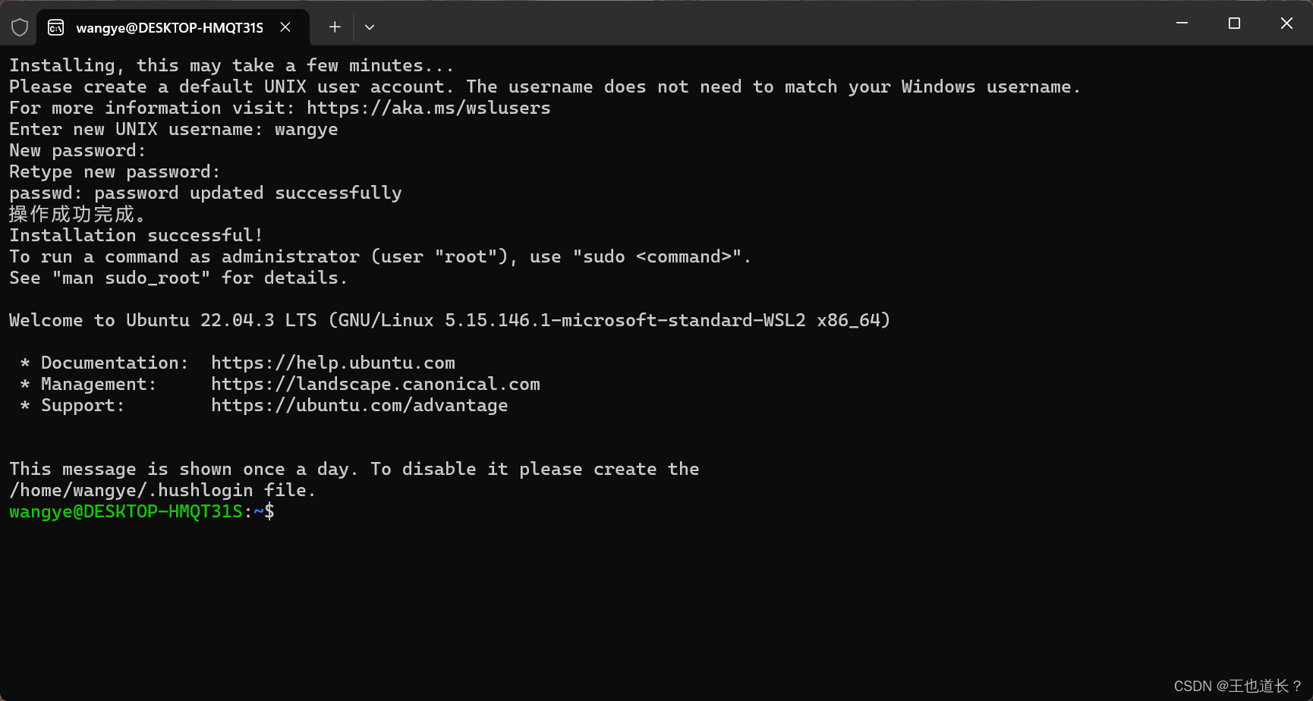Click the terminal icon on the active tab
Image resolution: width=1313 pixels, height=701 pixels.
pos(55,27)
